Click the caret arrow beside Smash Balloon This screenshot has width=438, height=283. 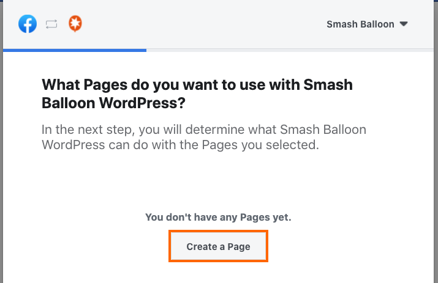[403, 24]
